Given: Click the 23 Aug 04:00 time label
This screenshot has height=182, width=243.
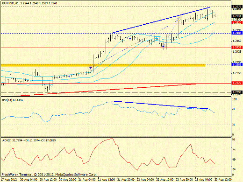Looking at the screenshot, I should point(204,180).
